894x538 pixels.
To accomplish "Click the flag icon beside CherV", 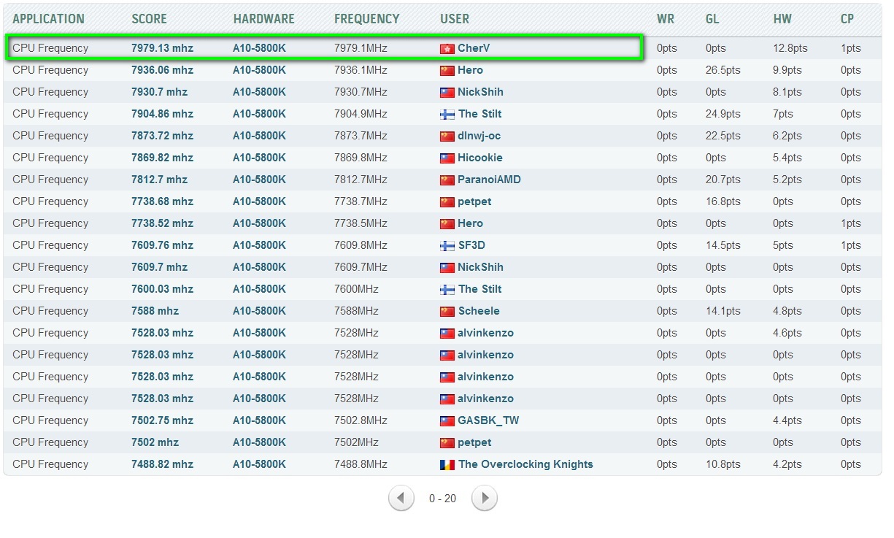I will click(447, 49).
